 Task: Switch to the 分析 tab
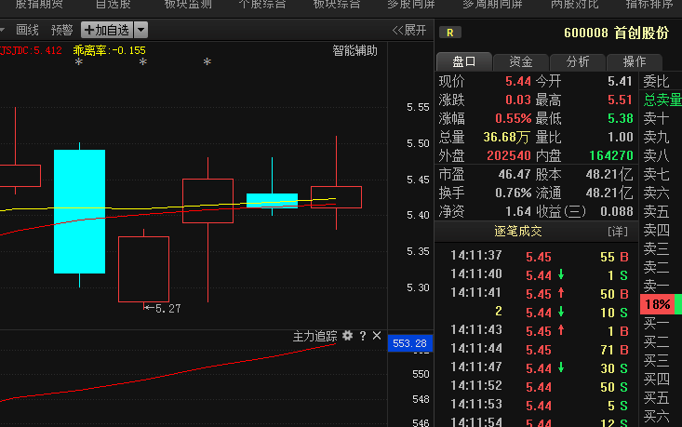[x=578, y=61]
